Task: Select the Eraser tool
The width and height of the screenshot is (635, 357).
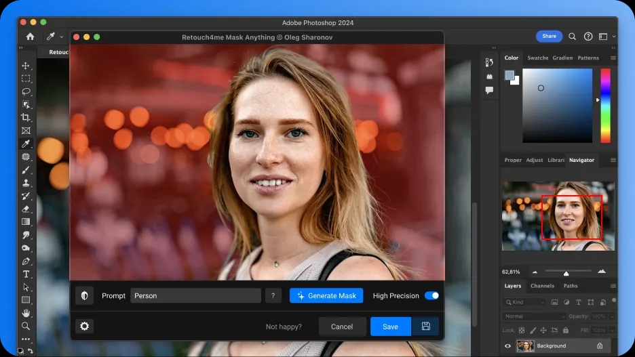Action: coord(26,209)
